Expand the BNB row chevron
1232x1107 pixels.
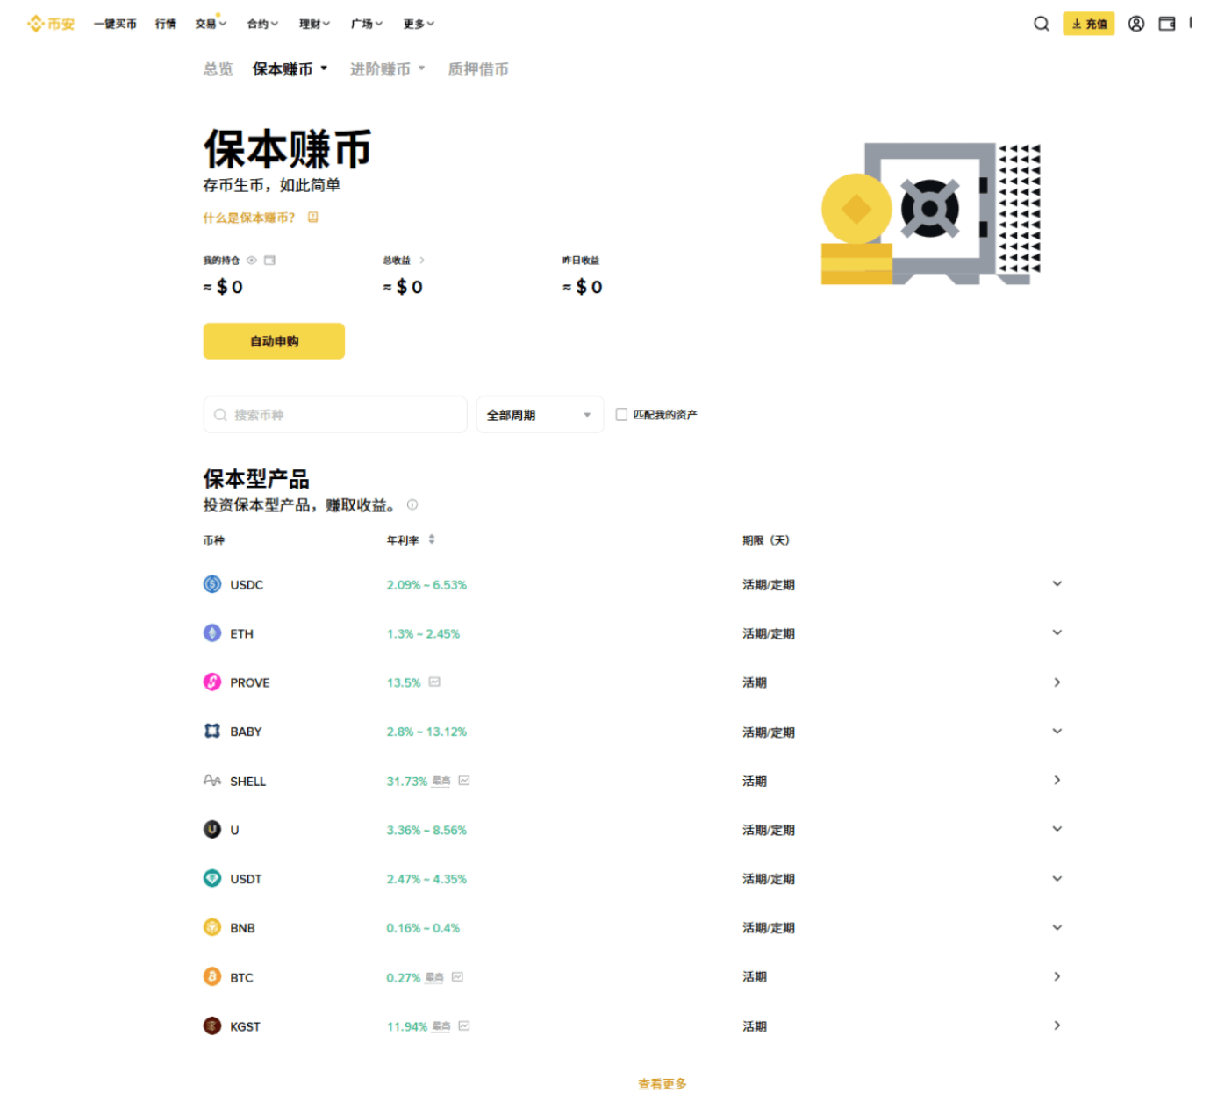(x=1057, y=927)
